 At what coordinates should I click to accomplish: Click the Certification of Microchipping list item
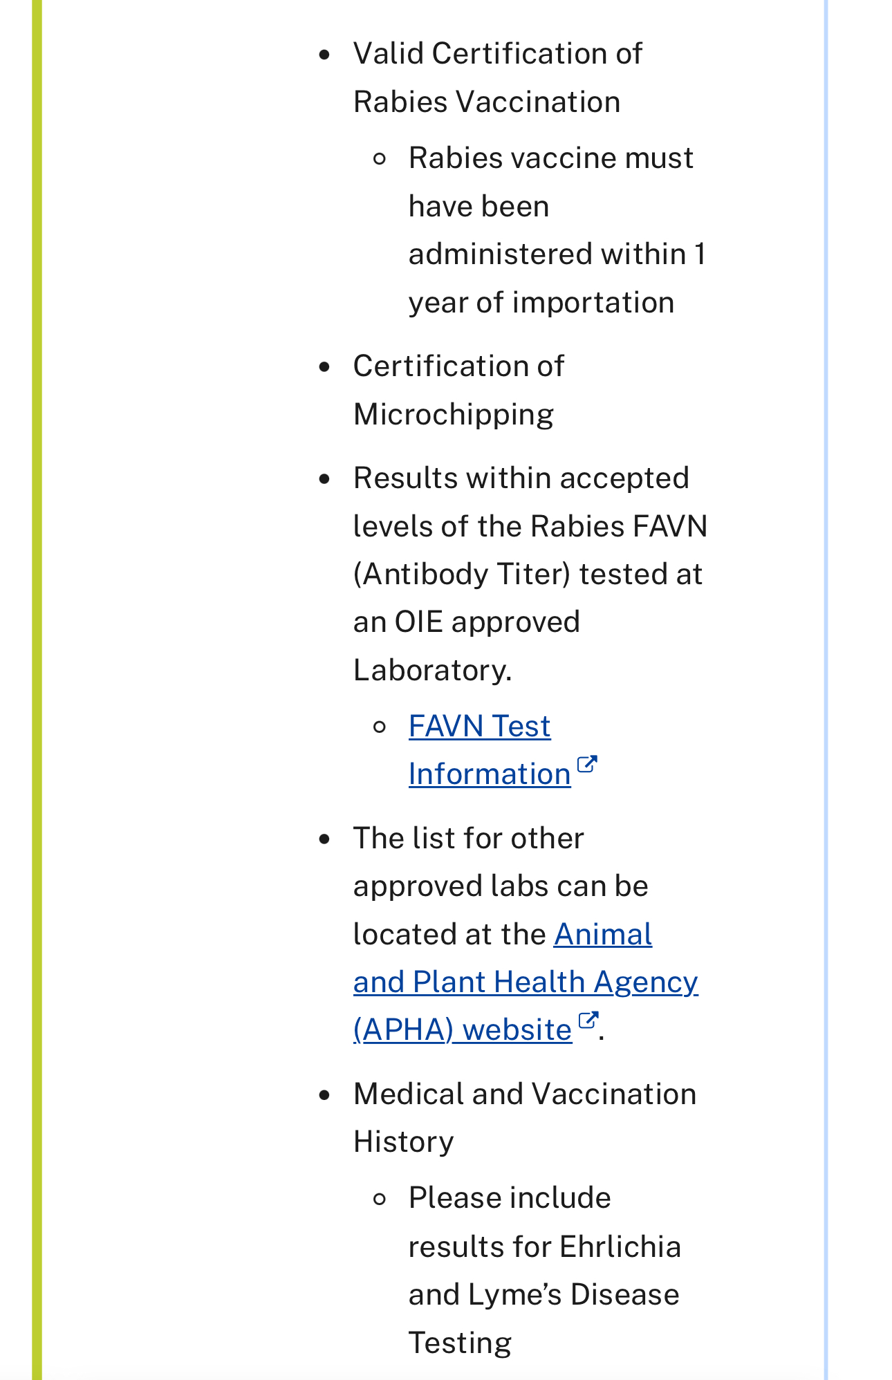click(x=458, y=390)
